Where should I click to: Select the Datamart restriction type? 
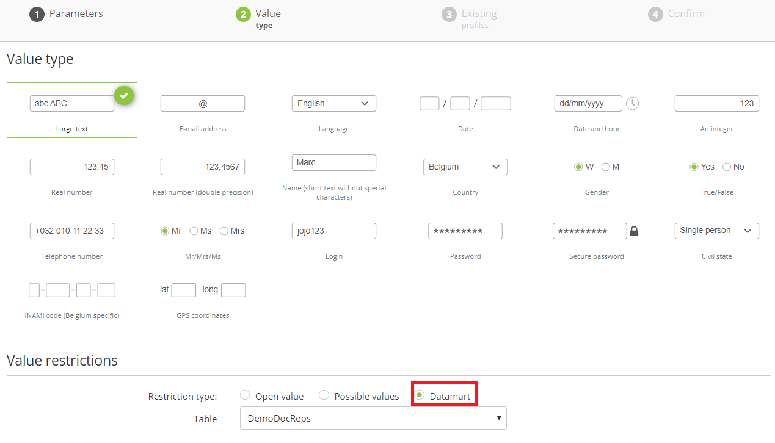[x=420, y=395]
